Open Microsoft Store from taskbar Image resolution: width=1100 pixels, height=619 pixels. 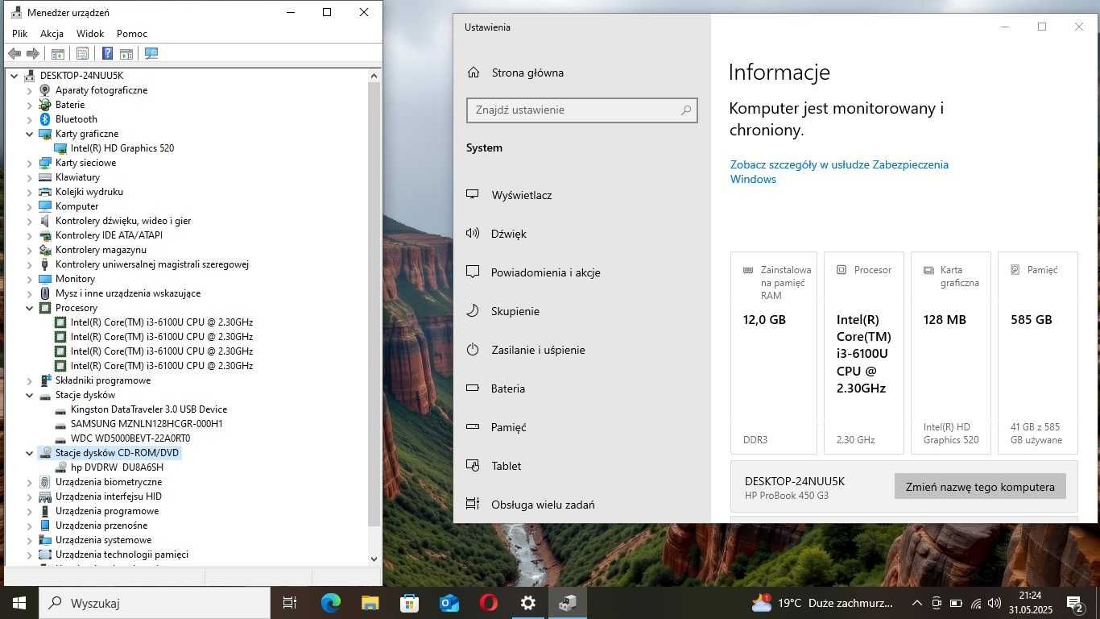(409, 603)
